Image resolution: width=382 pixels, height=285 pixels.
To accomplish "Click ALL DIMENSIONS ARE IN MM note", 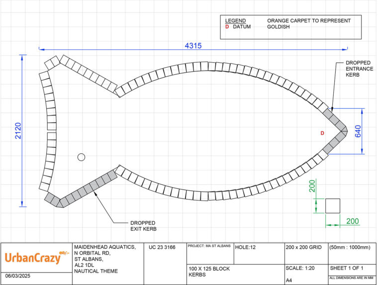I will (x=351, y=278).
